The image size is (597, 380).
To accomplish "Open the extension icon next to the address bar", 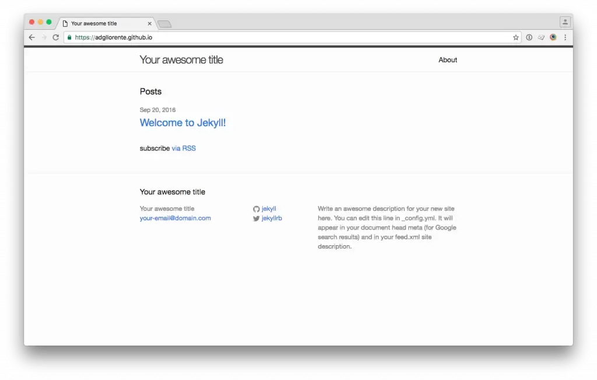I will click(541, 36).
